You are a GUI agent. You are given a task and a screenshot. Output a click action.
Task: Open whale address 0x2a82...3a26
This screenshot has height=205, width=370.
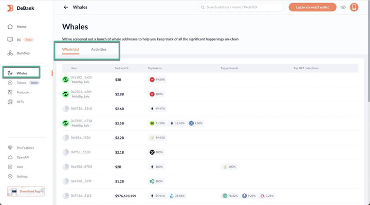click(x=81, y=77)
